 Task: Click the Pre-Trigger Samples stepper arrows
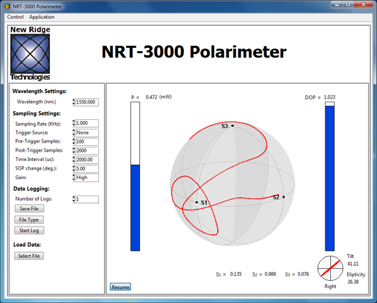(x=74, y=141)
